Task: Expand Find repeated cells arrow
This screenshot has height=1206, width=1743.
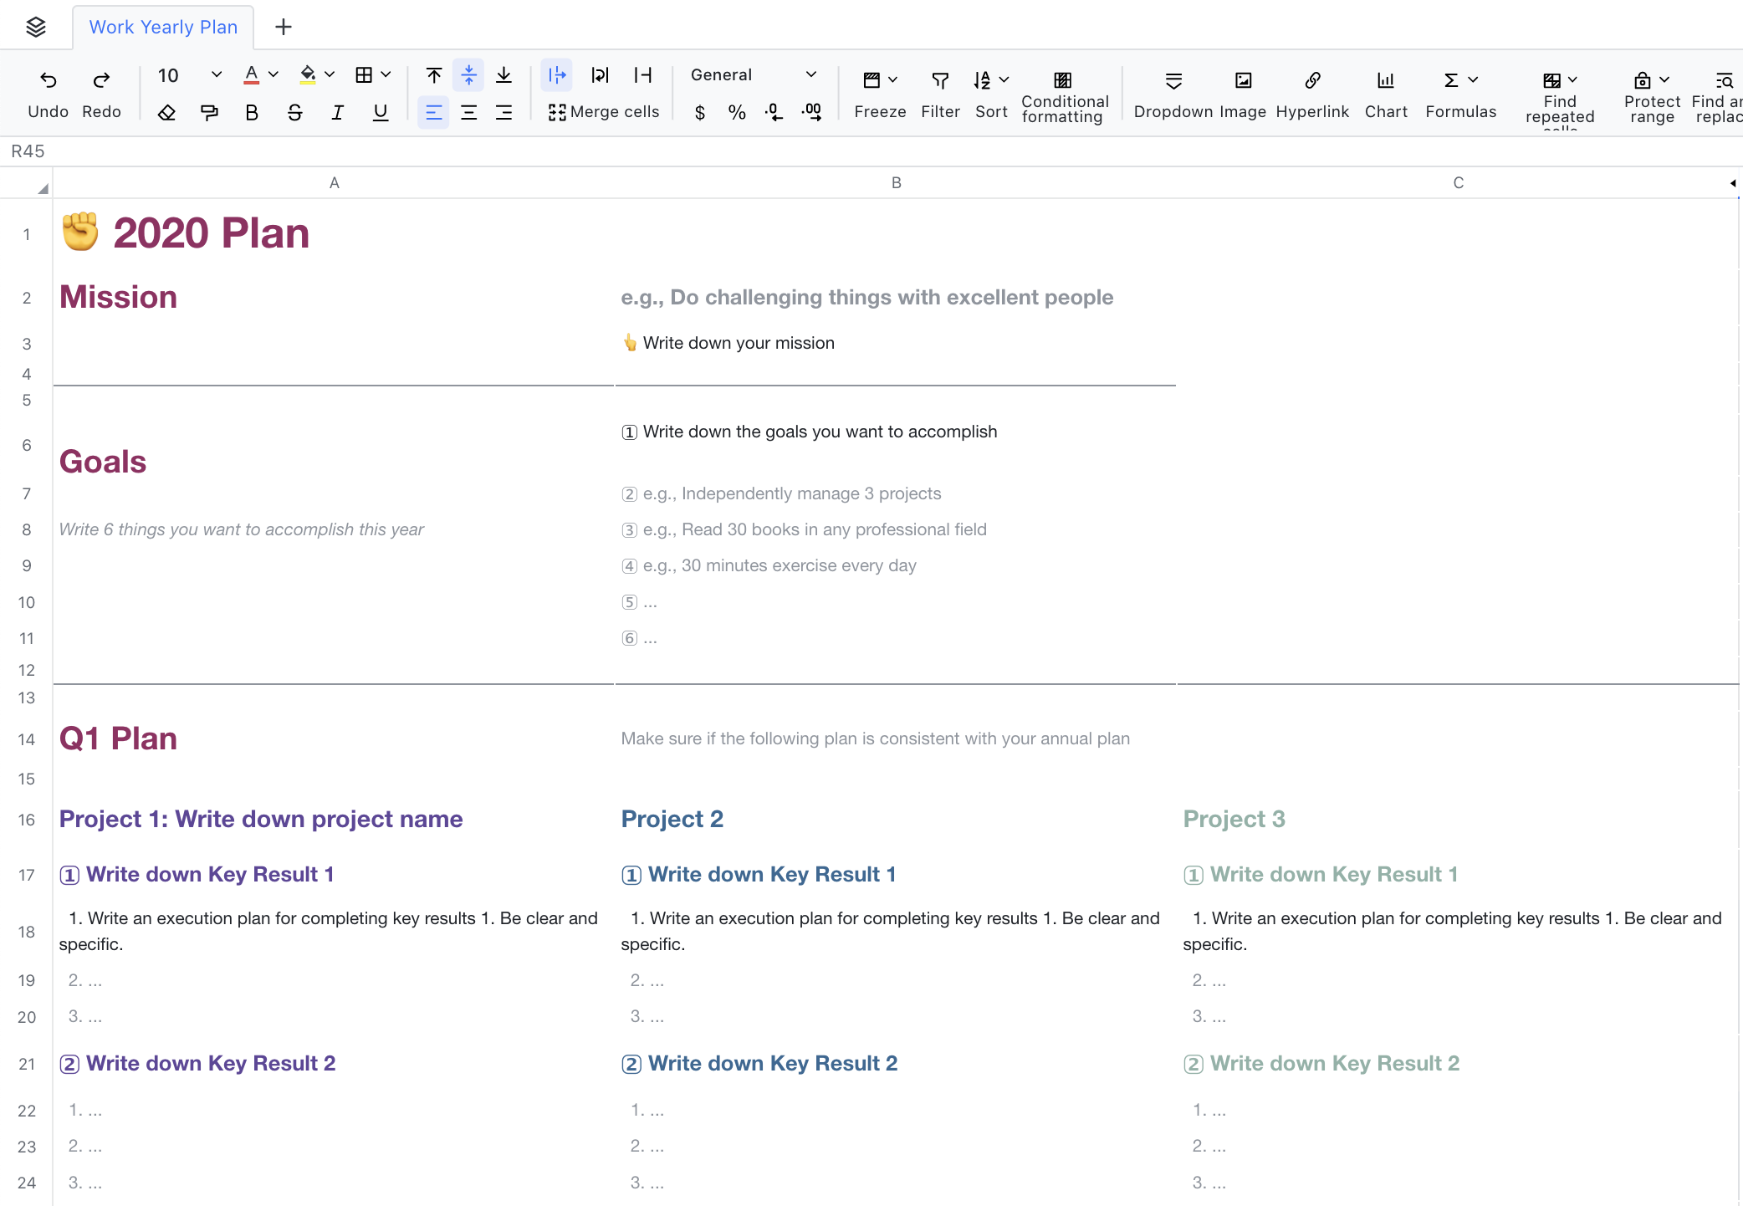Action: pos(1573,80)
